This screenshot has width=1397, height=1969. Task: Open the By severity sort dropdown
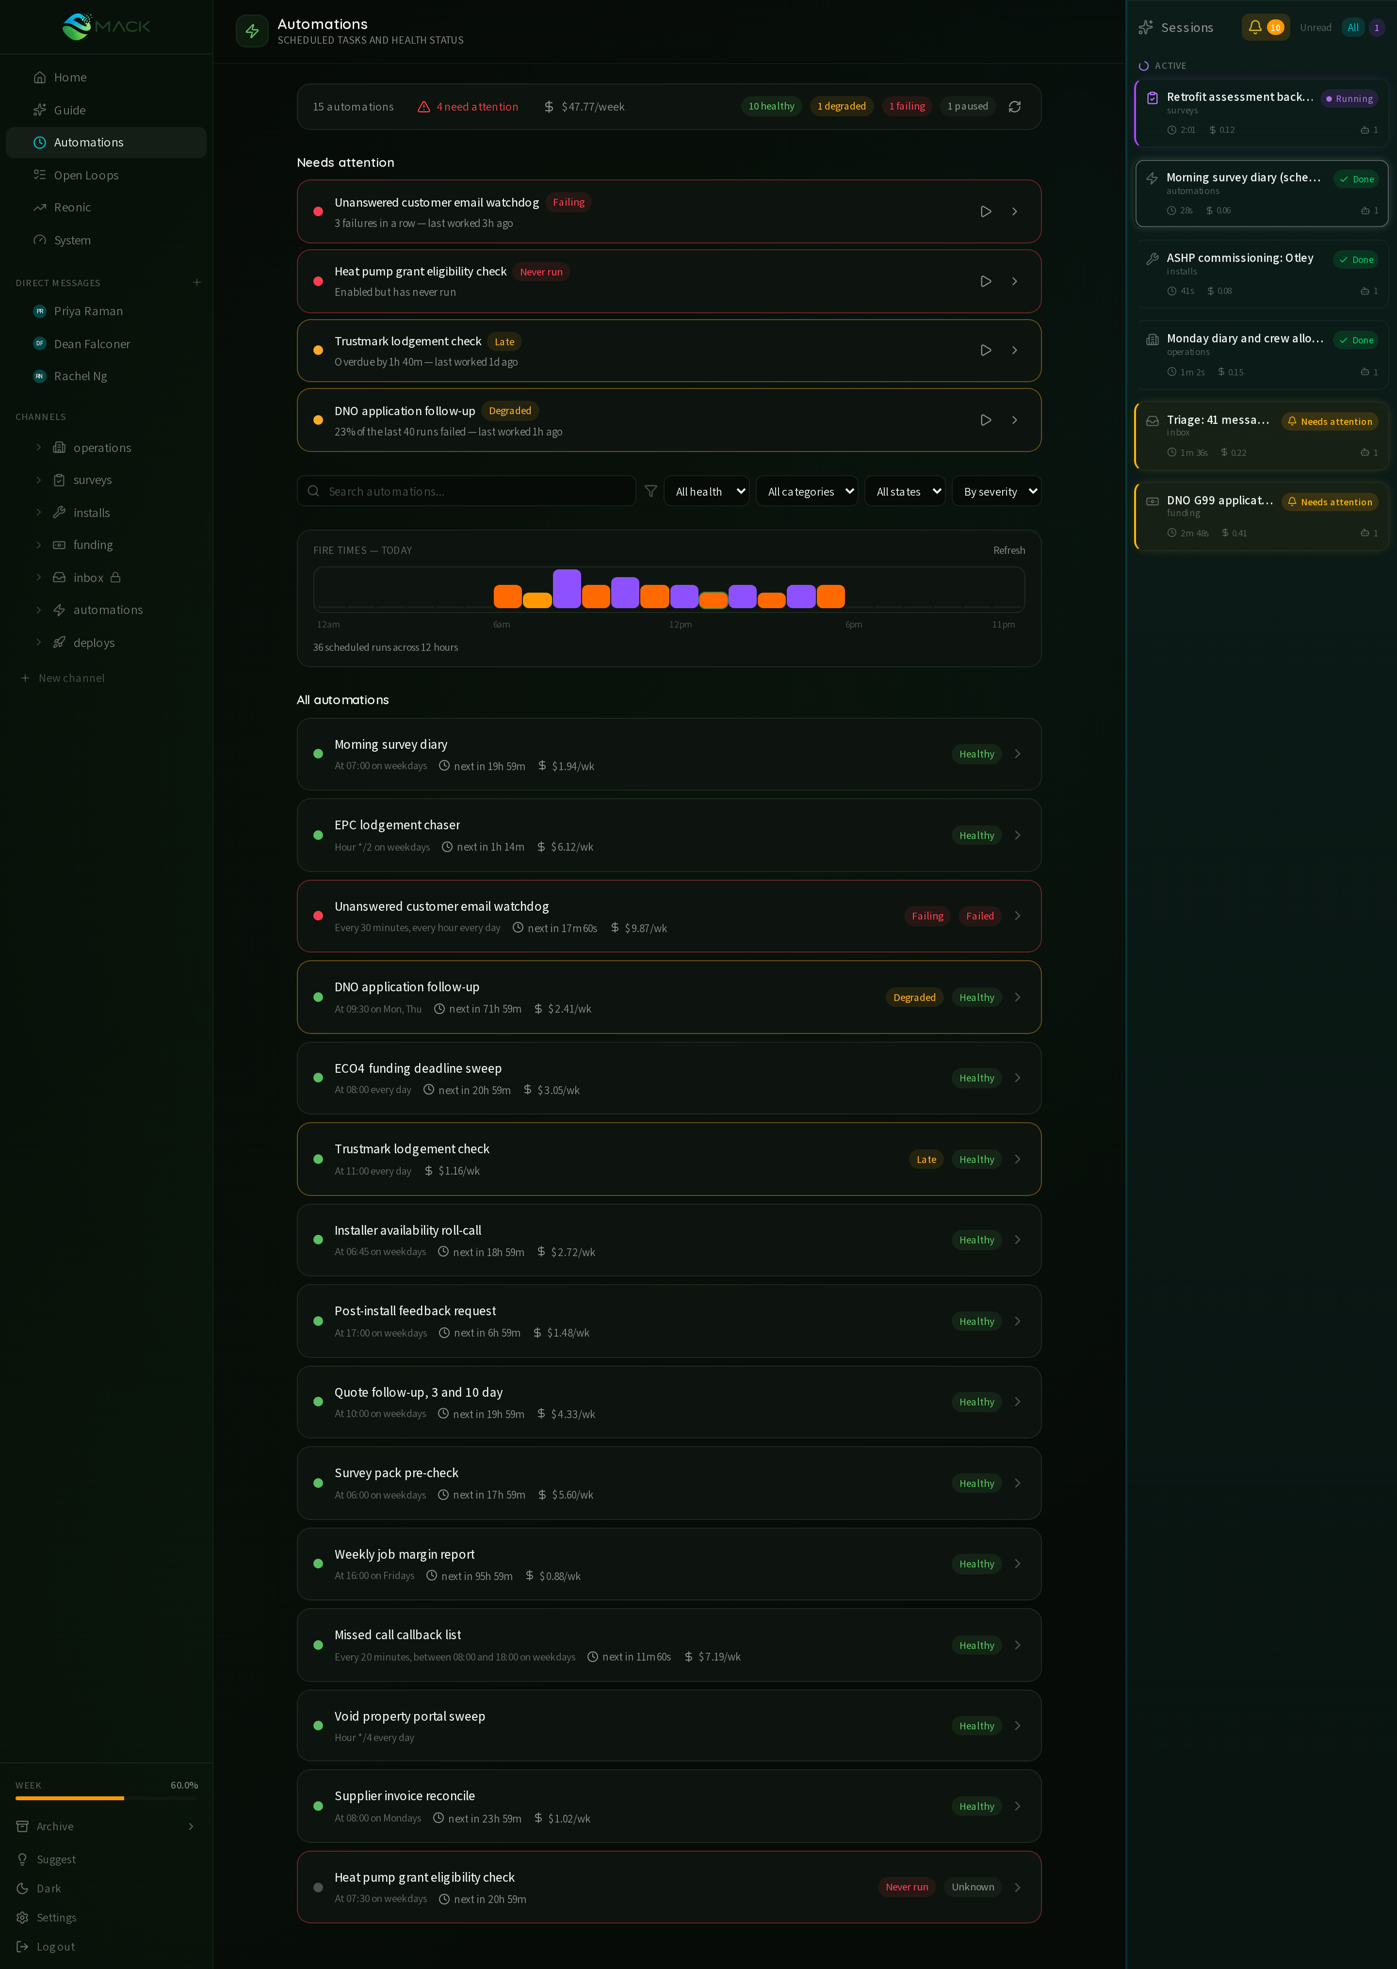[x=996, y=491]
